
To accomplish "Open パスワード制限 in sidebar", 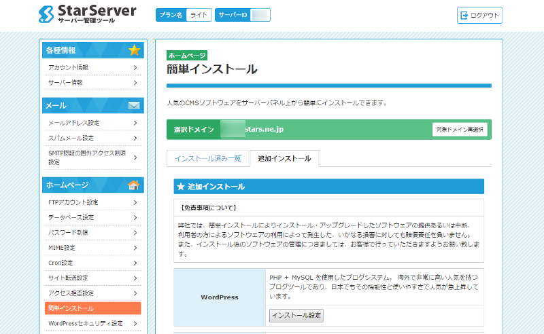I will pyautogui.click(x=92, y=233).
